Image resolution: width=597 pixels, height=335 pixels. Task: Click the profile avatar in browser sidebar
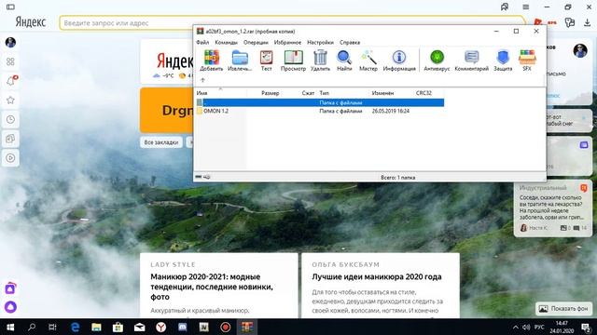10,42
